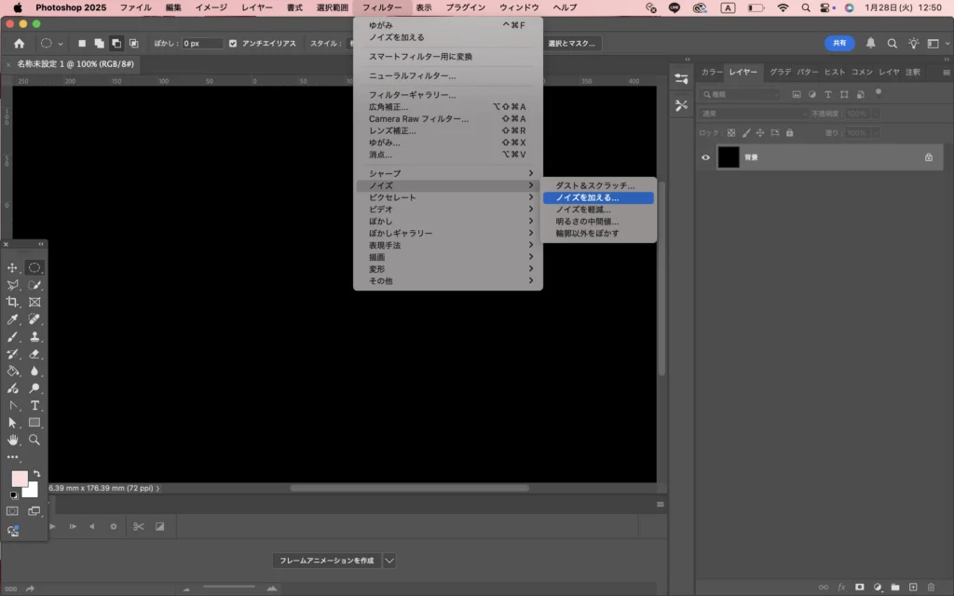The width and height of the screenshot is (954, 596).
Task: Select the Crop tool
Action: click(13, 303)
